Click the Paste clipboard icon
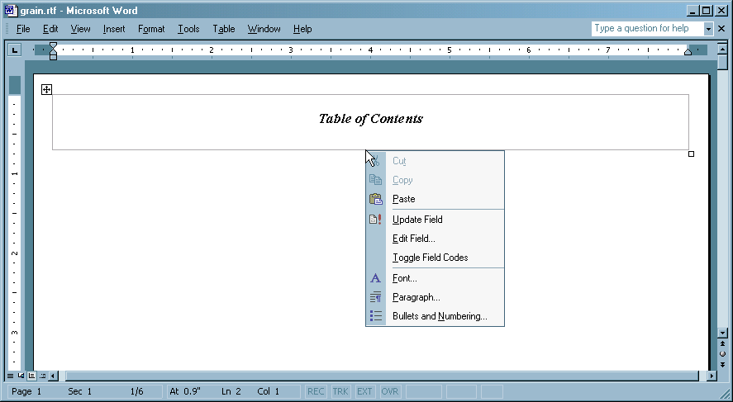The width and height of the screenshot is (733, 402). [376, 199]
